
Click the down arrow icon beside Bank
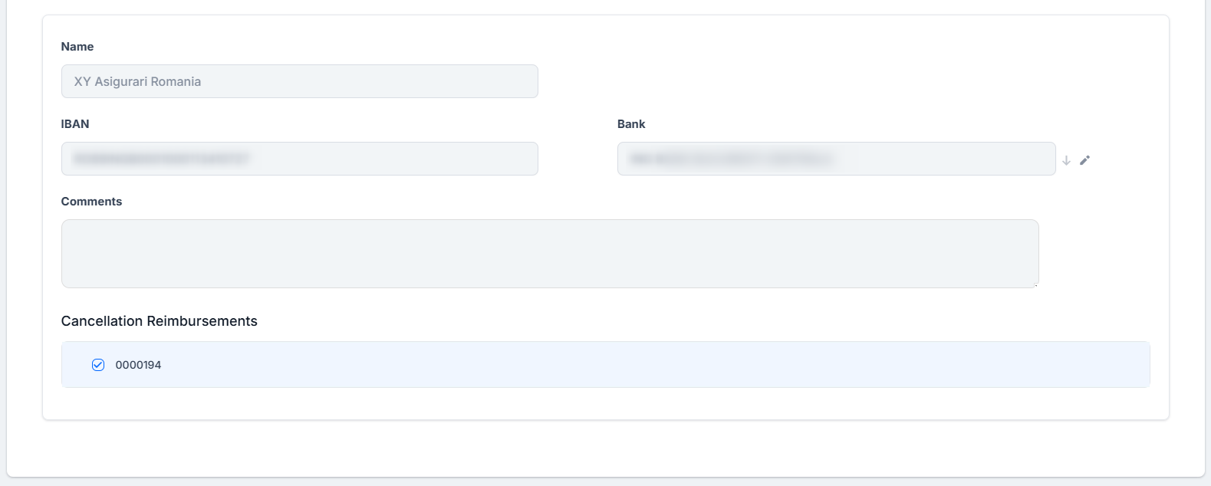click(1066, 160)
